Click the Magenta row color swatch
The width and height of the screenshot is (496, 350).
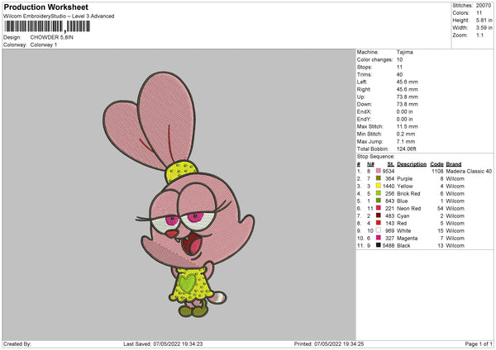coord(379,238)
